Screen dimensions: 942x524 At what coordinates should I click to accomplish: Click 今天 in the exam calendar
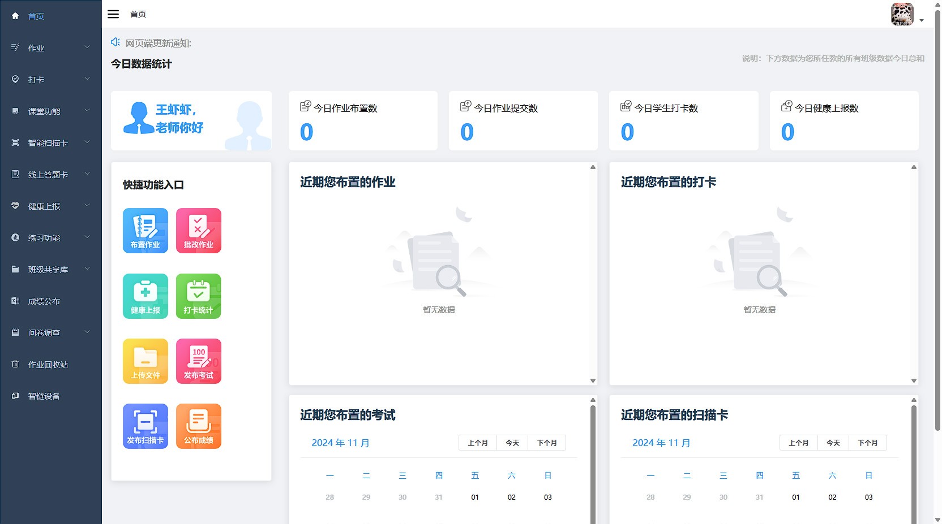(512, 443)
